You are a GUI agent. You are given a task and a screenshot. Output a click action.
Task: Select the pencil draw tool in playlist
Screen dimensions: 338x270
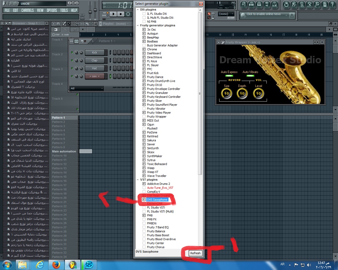point(64,24)
